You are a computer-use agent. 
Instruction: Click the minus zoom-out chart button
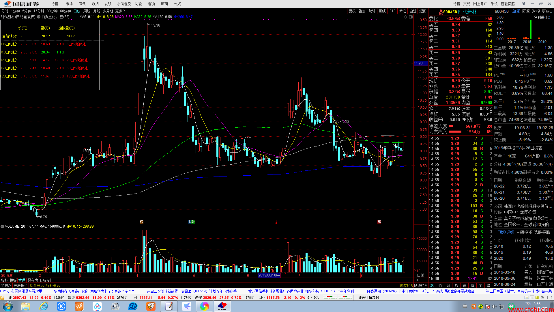pyautogui.click(x=424, y=280)
